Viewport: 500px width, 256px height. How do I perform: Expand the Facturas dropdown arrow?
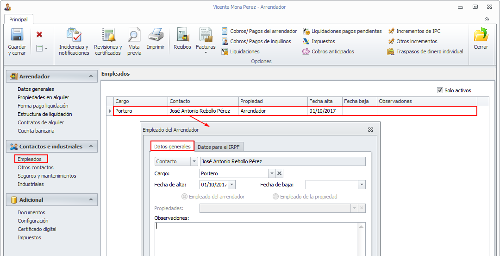[x=206, y=52]
